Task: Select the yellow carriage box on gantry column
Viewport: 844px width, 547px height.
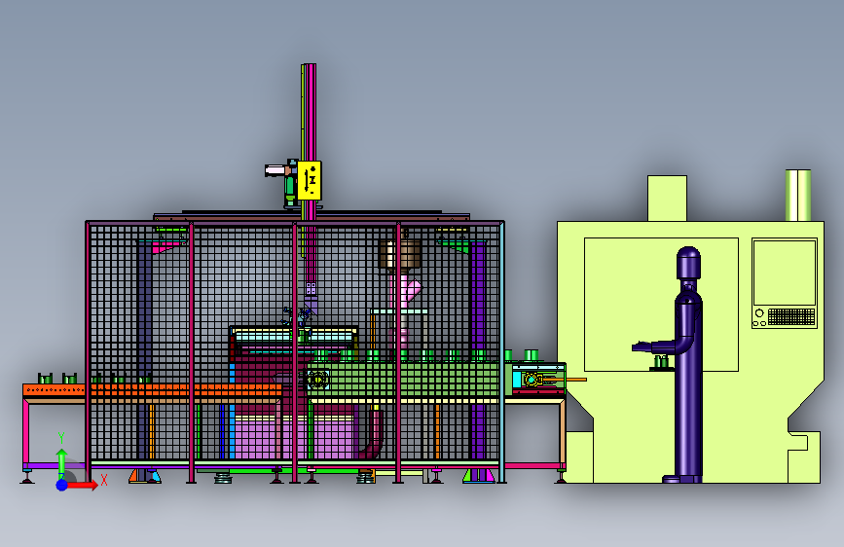Action: (x=310, y=180)
